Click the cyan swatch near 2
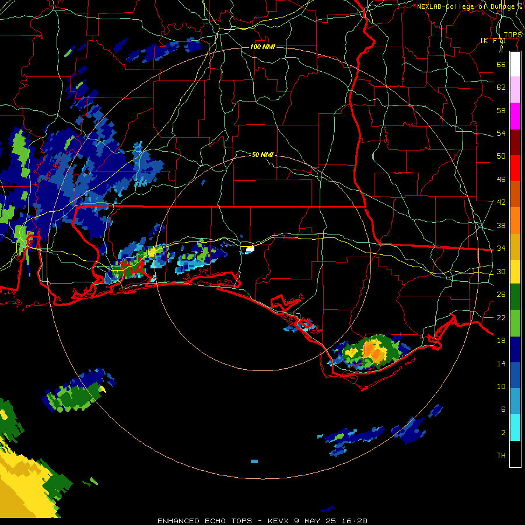 tap(515, 428)
